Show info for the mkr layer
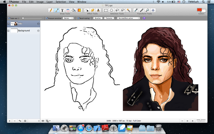The image size is (214, 134). 38,24
